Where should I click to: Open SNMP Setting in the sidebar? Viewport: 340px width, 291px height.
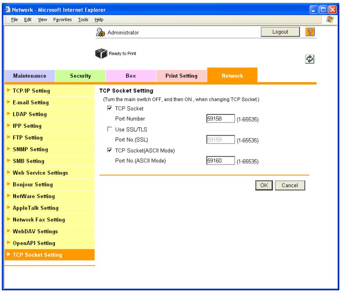coord(50,149)
